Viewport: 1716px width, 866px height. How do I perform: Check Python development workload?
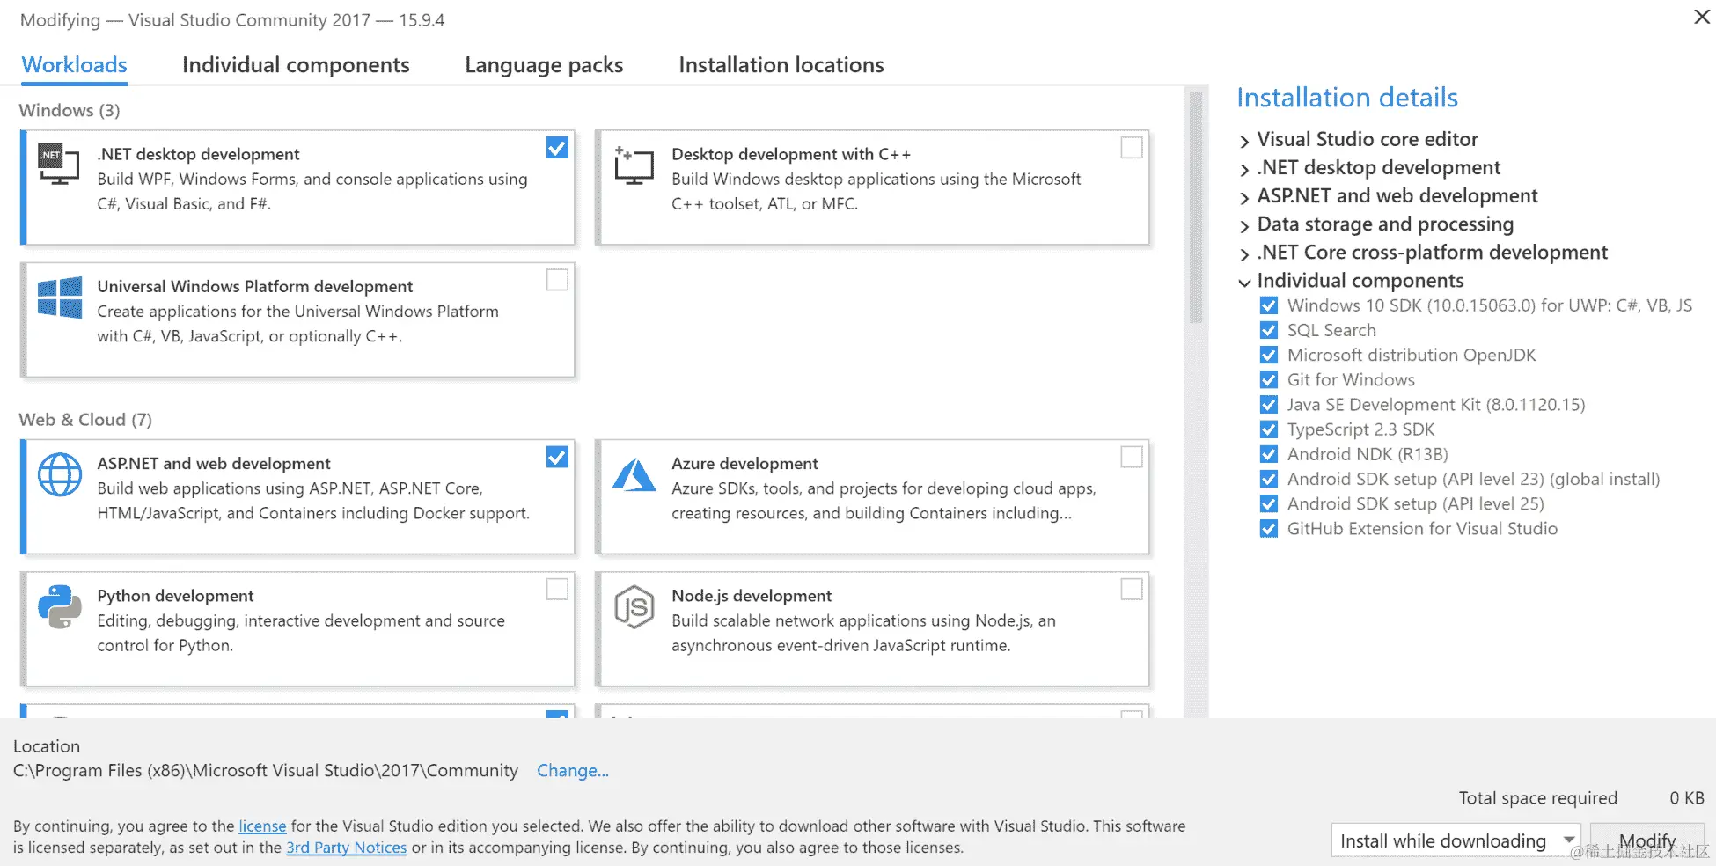tap(557, 589)
